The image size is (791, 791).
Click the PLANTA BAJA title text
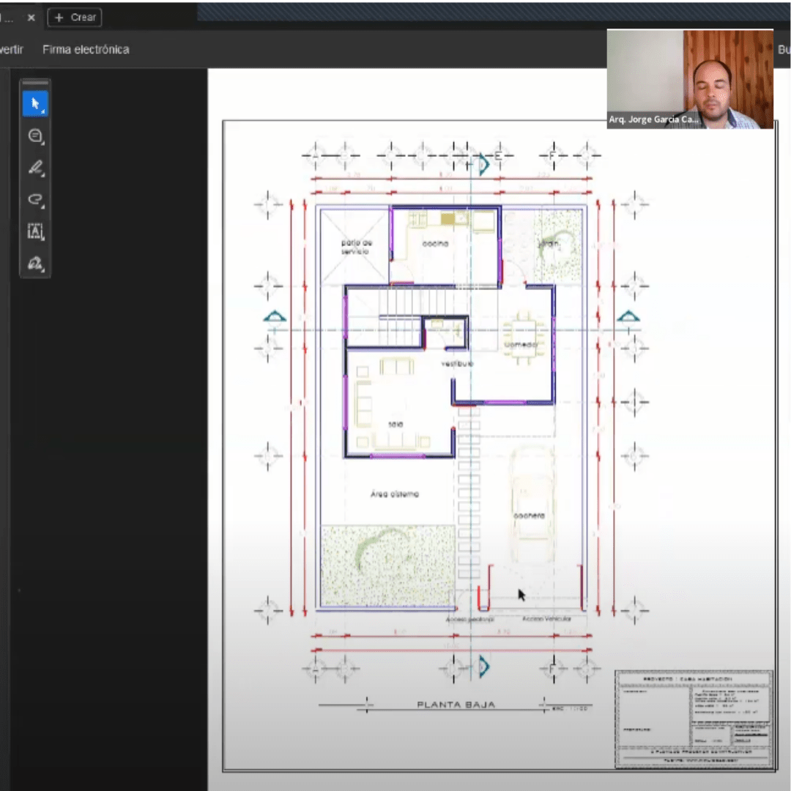(456, 705)
